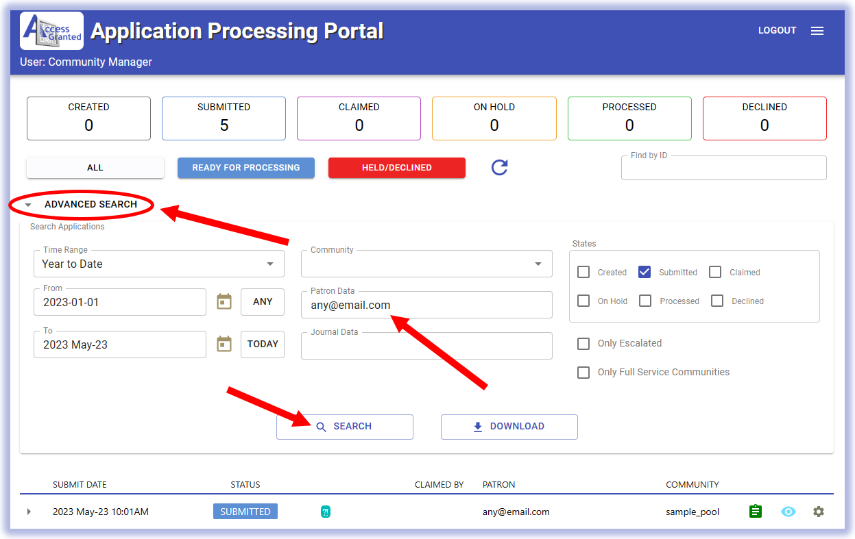Select the Declined status card

tap(764, 118)
